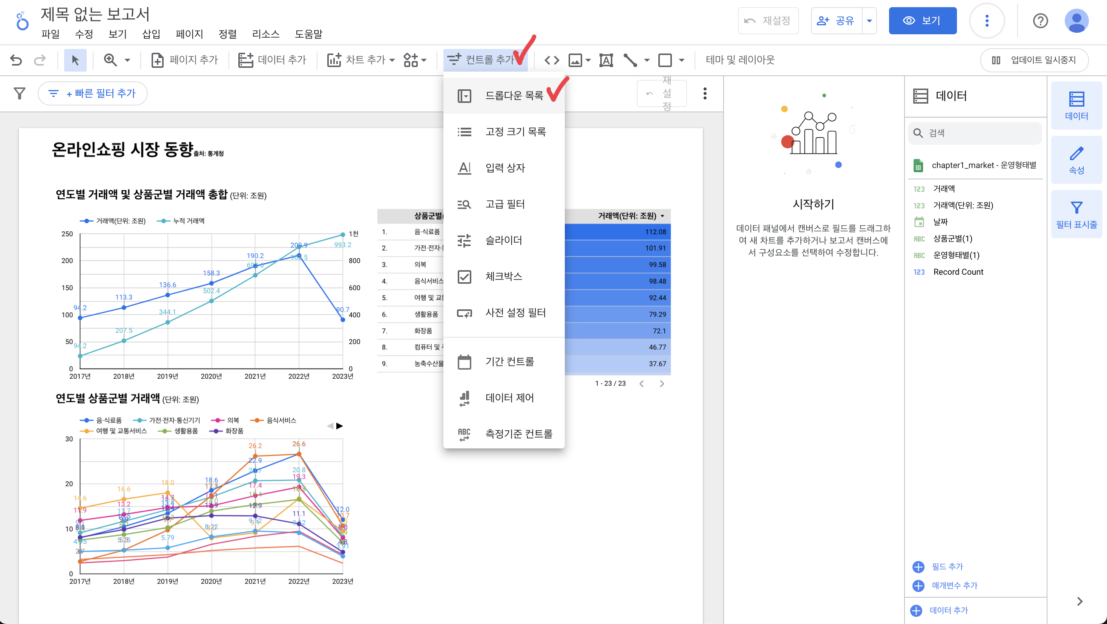Screen dimensions: 1107x624
Task: Open the zoom level dropdown arrow
Action: (x=127, y=60)
